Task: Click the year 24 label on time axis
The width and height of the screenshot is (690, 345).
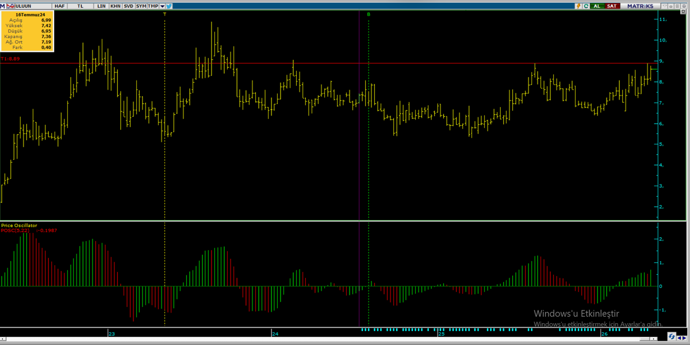Action: (275, 333)
